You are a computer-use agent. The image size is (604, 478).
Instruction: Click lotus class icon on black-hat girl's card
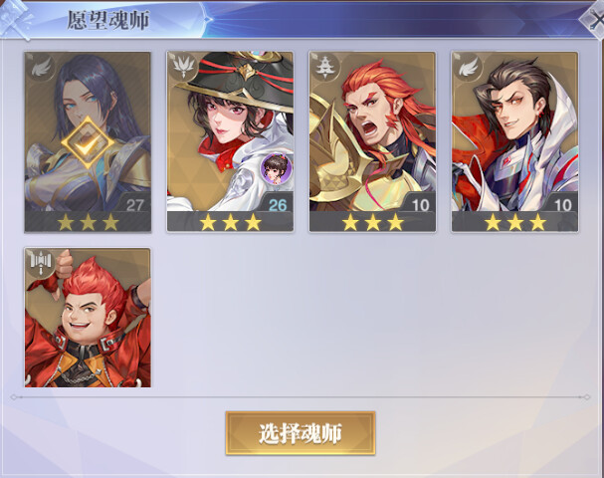coord(183,68)
